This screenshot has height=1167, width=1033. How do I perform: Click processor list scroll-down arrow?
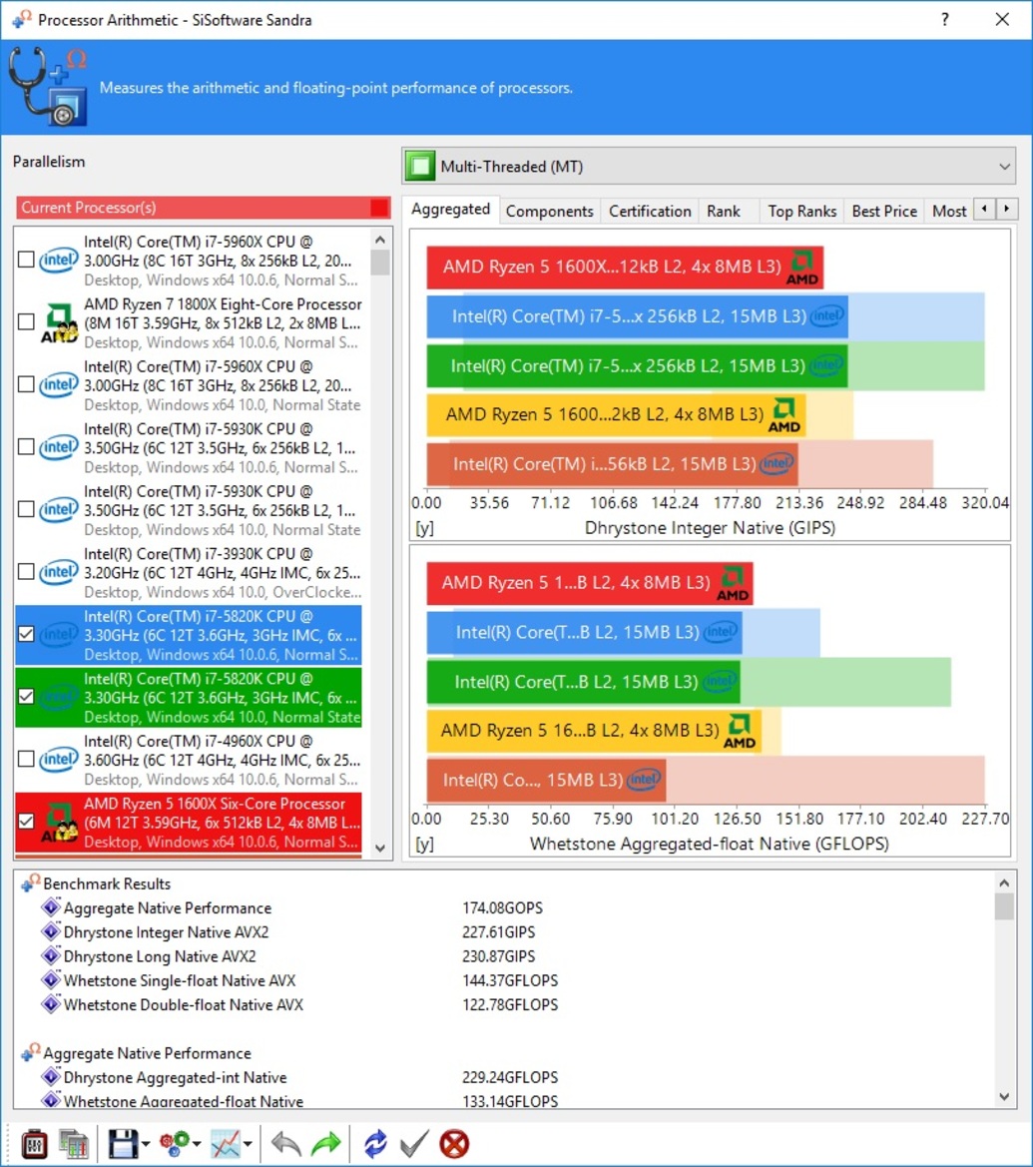(380, 848)
